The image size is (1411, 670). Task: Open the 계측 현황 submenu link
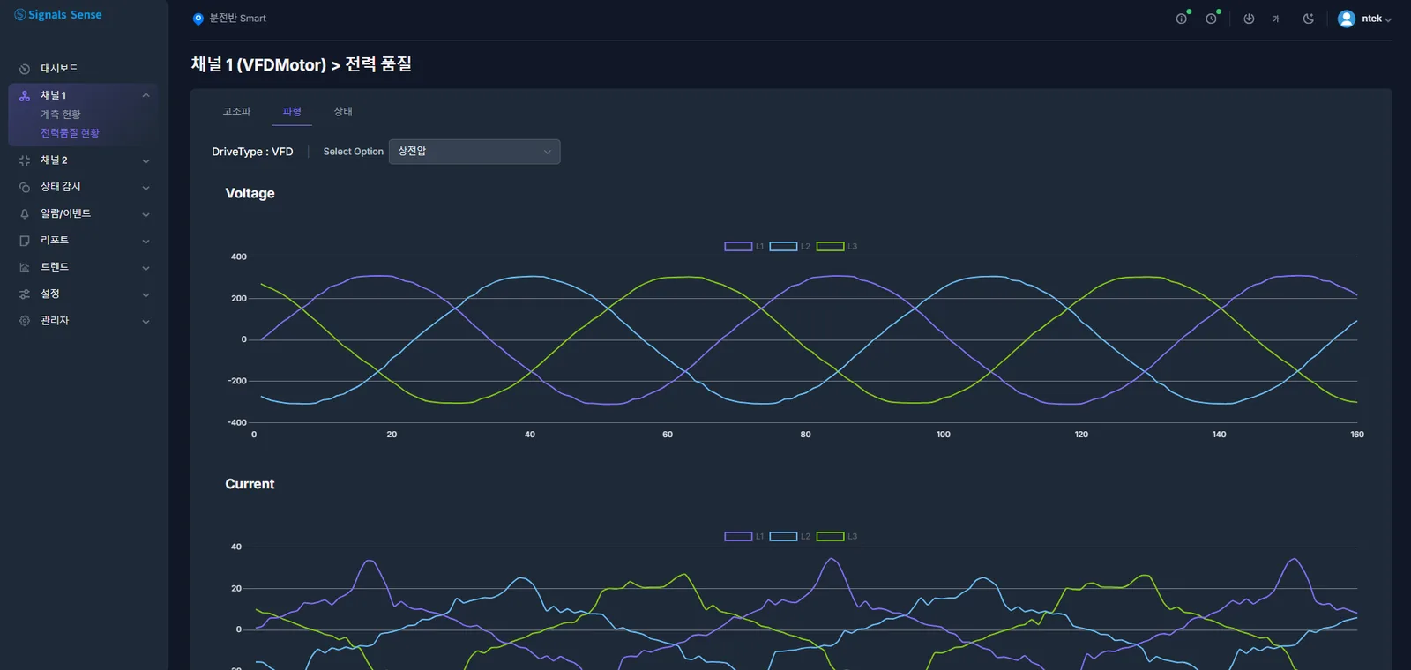tap(60, 115)
